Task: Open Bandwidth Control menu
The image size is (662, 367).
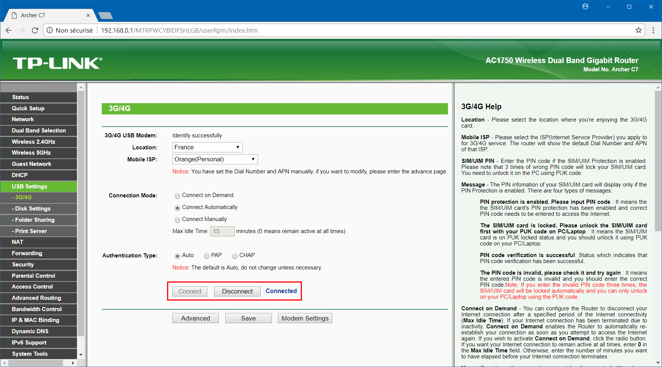Action: (39, 309)
